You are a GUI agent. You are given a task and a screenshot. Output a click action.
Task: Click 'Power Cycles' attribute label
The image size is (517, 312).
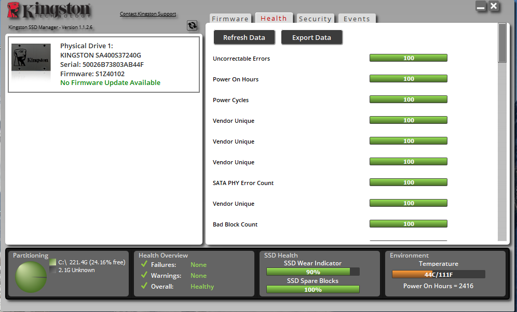coord(231,100)
